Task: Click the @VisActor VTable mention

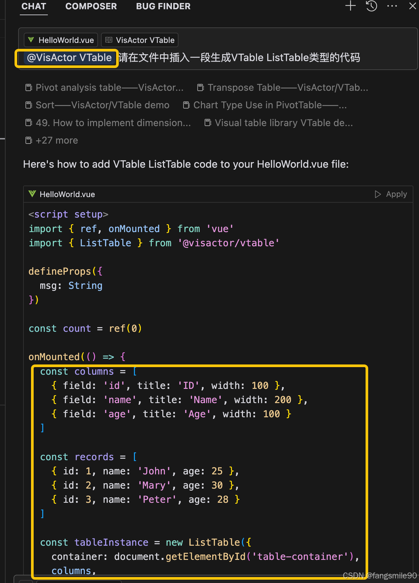Action: 69,58
